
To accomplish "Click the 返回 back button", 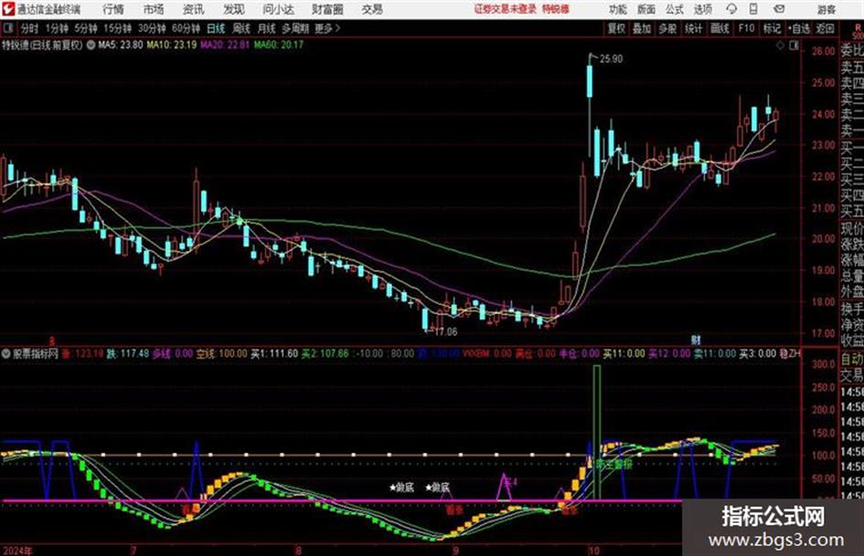I will (x=825, y=28).
